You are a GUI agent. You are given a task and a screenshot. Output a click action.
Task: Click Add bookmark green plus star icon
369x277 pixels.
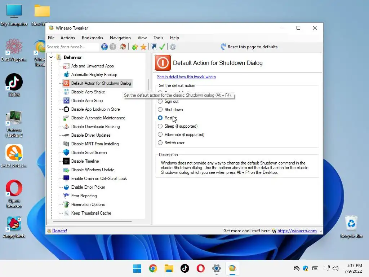coord(135,47)
